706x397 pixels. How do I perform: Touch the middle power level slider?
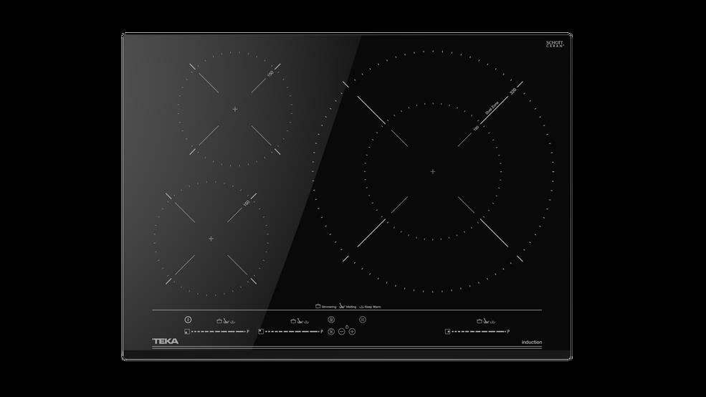(292, 332)
